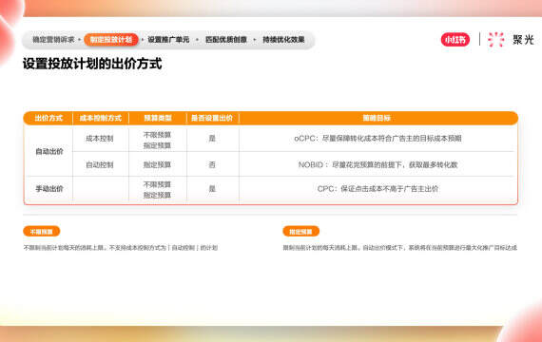Open the 匹配优质创意 step
The width and height of the screenshot is (542, 342).
click(226, 40)
